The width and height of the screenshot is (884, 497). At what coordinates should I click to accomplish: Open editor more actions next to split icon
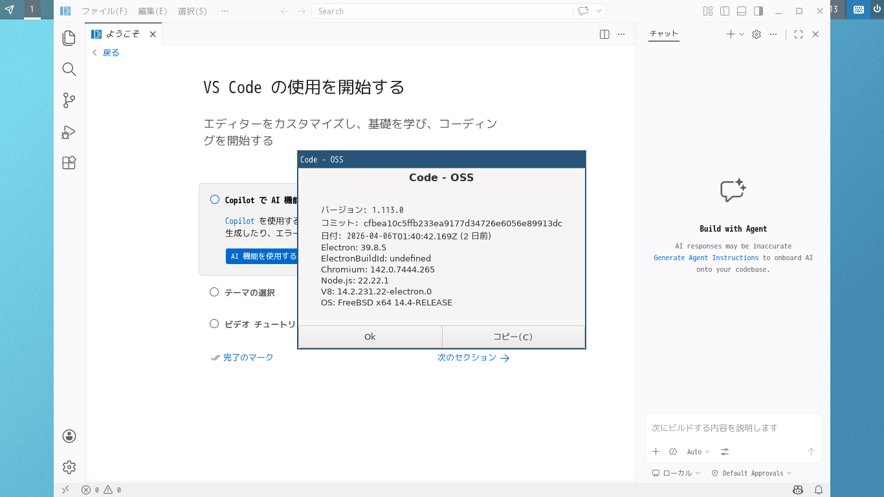(621, 34)
